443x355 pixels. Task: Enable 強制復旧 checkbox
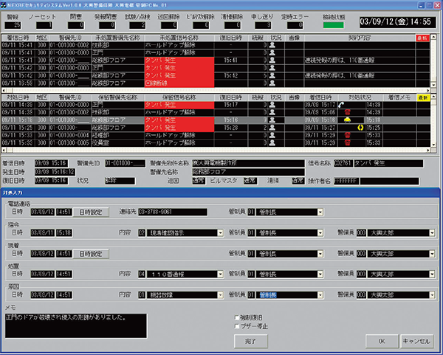tap(237, 317)
